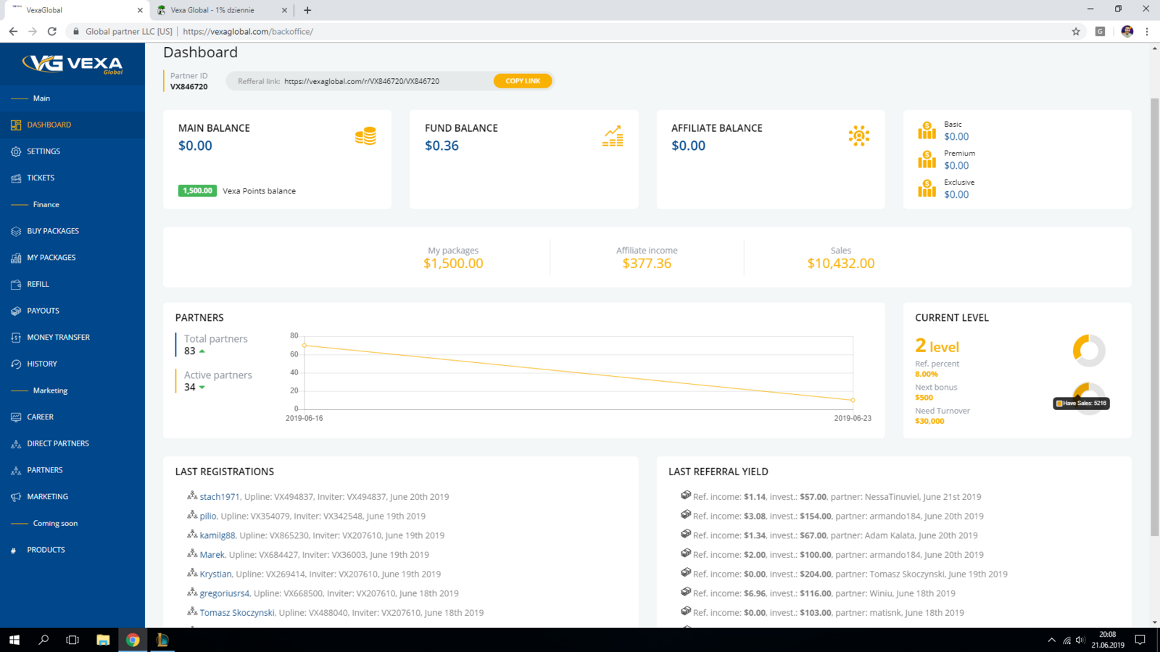The height and width of the screenshot is (652, 1160).
Task: Click the Direct Partners icon
Action: click(16, 443)
